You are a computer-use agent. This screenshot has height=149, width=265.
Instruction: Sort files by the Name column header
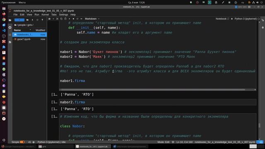point(22,30)
